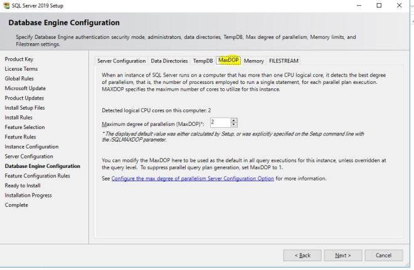Select Product Key step in sidebar
414x270 pixels.
18,59
